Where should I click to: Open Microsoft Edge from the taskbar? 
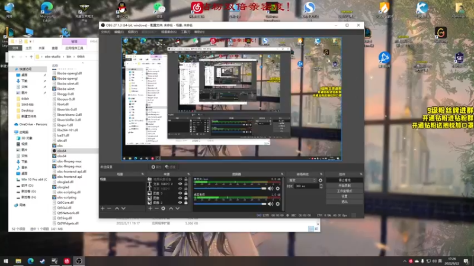pyautogui.click(x=31, y=261)
